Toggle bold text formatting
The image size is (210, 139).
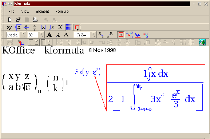tap(49, 35)
